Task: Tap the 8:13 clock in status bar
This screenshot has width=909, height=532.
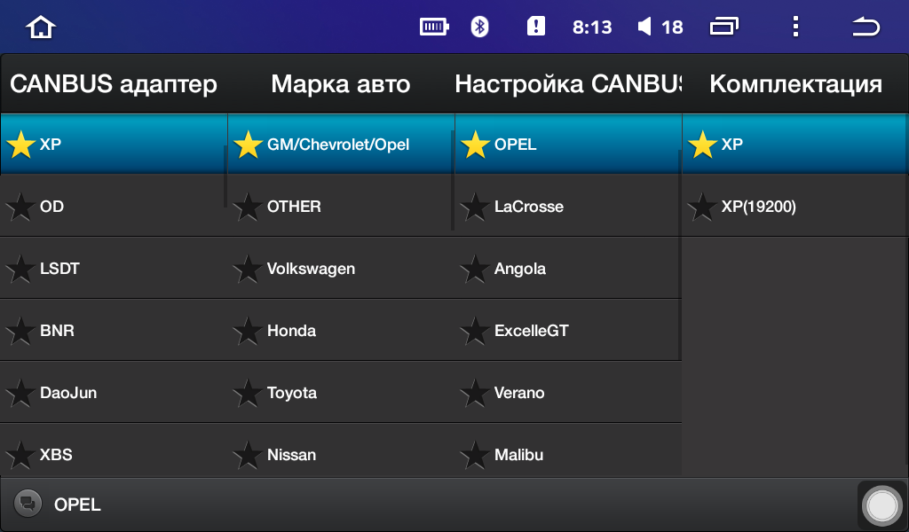Action: [x=592, y=27]
